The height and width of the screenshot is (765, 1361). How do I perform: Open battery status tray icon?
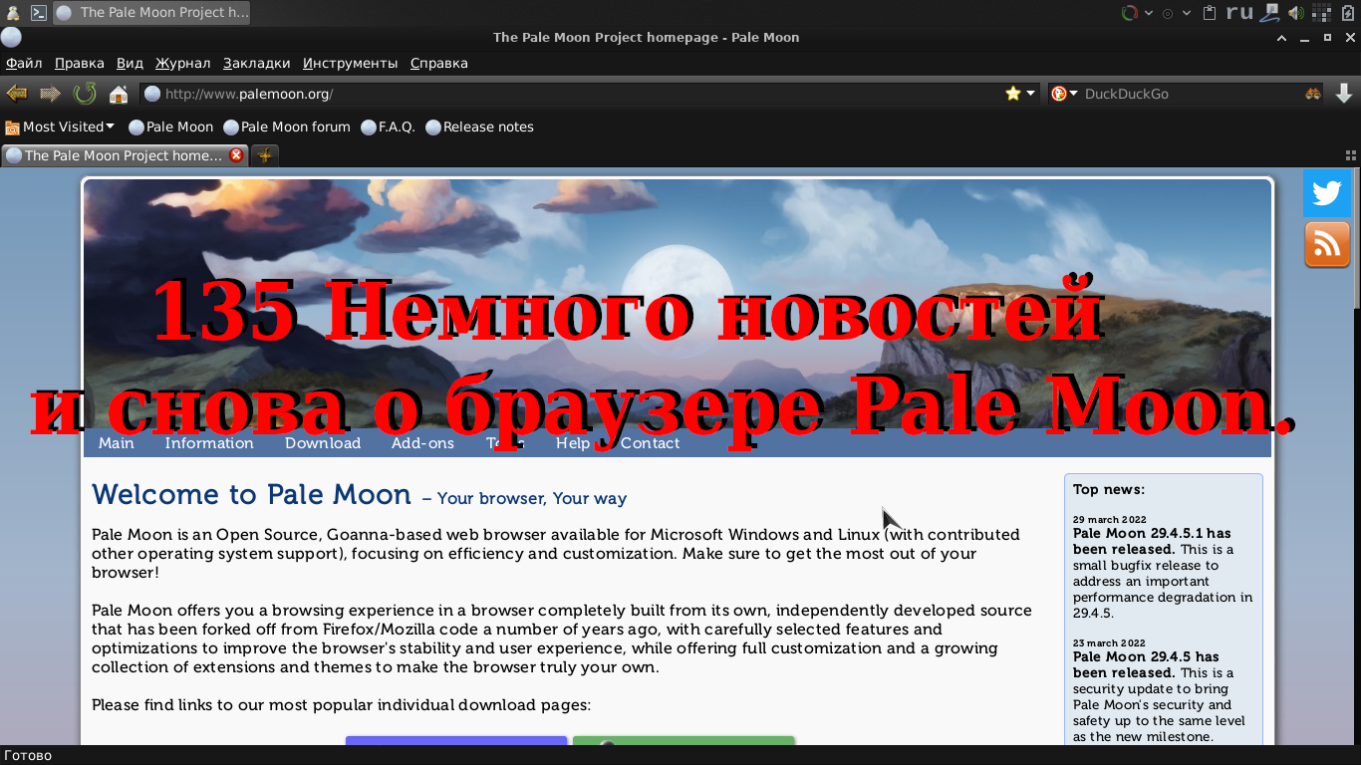pyautogui.click(x=1348, y=13)
